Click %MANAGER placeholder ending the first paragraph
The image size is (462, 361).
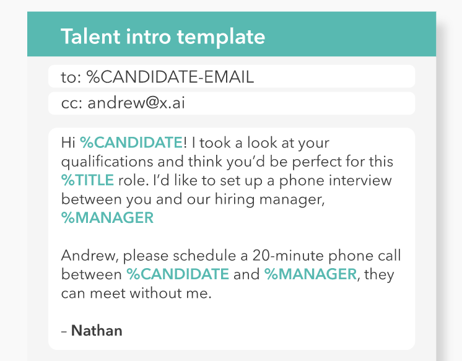point(107,218)
